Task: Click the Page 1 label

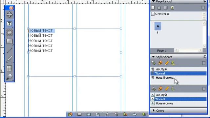Action: tap(161, 50)
